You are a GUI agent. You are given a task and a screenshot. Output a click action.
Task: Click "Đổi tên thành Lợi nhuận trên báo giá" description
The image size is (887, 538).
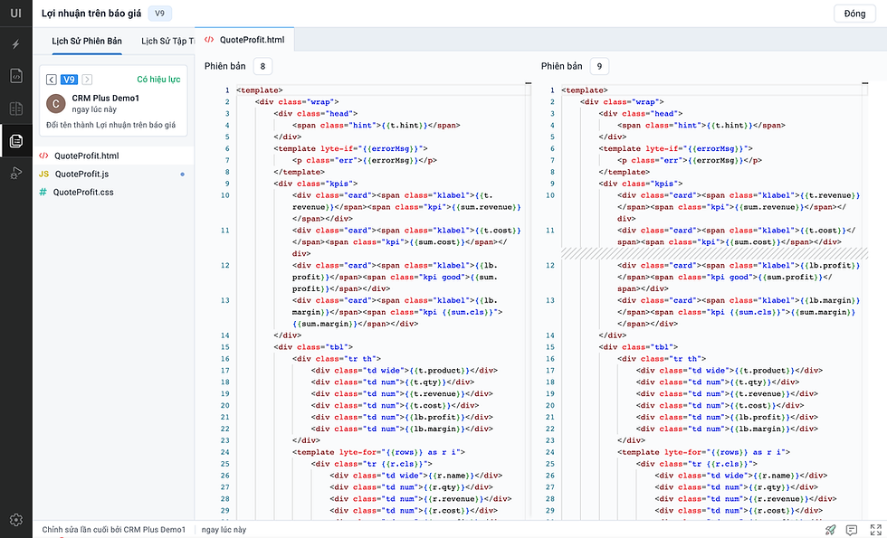(x=110, y=125)
